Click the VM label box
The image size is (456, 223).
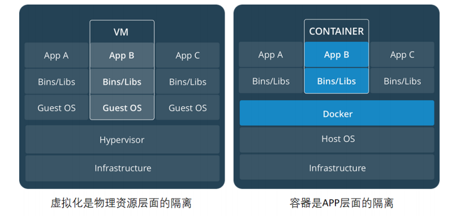(122, 32)
